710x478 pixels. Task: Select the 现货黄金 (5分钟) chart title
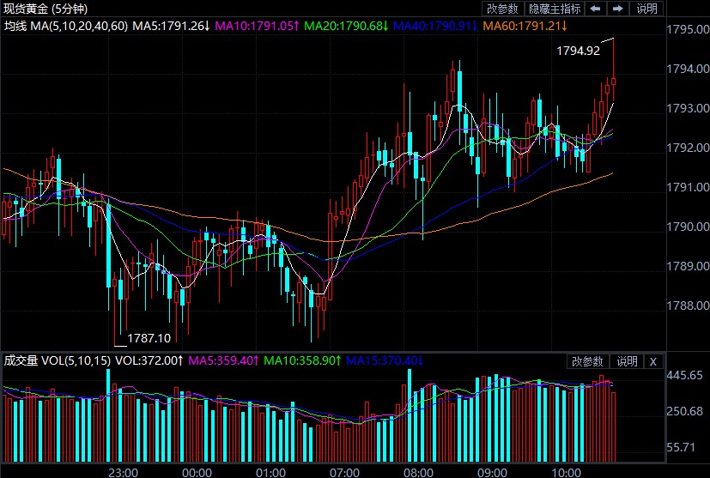46,9
